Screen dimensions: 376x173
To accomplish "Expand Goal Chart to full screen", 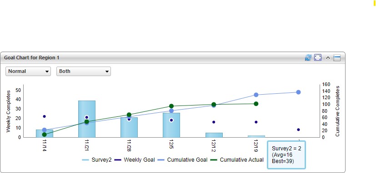I will click(x=318, y=58).
